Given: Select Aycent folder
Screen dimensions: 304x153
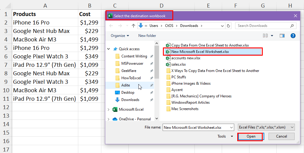Looking at the screenshot, I should click(174, 90).
